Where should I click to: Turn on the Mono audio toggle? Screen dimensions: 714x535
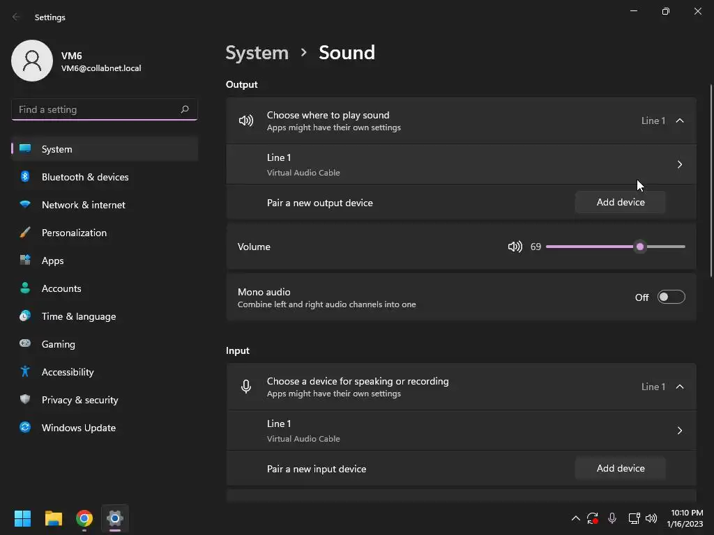(671, 297)
